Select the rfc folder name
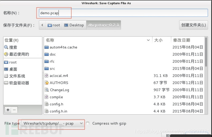The image size is (212, 137). point(52,61)
